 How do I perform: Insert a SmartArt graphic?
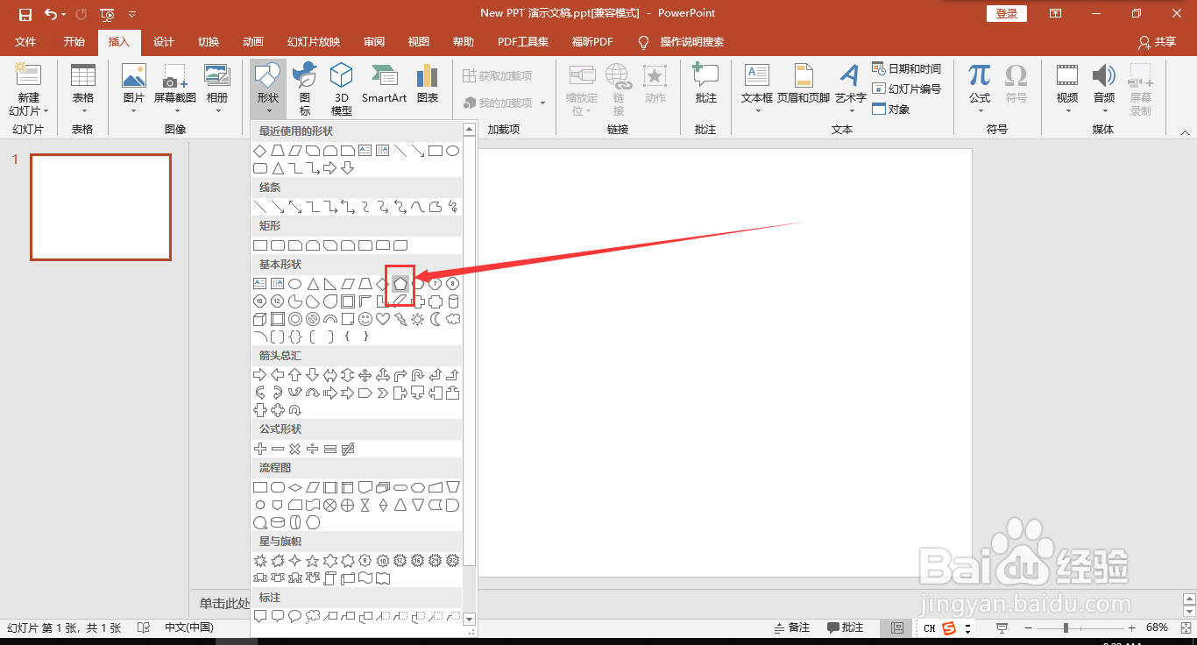(384, 84)
